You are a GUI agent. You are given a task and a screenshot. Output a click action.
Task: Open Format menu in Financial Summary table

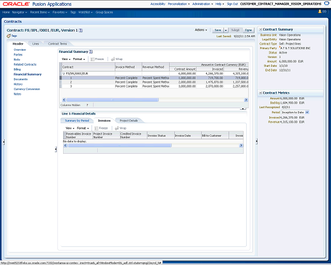(x=79, y=59)
